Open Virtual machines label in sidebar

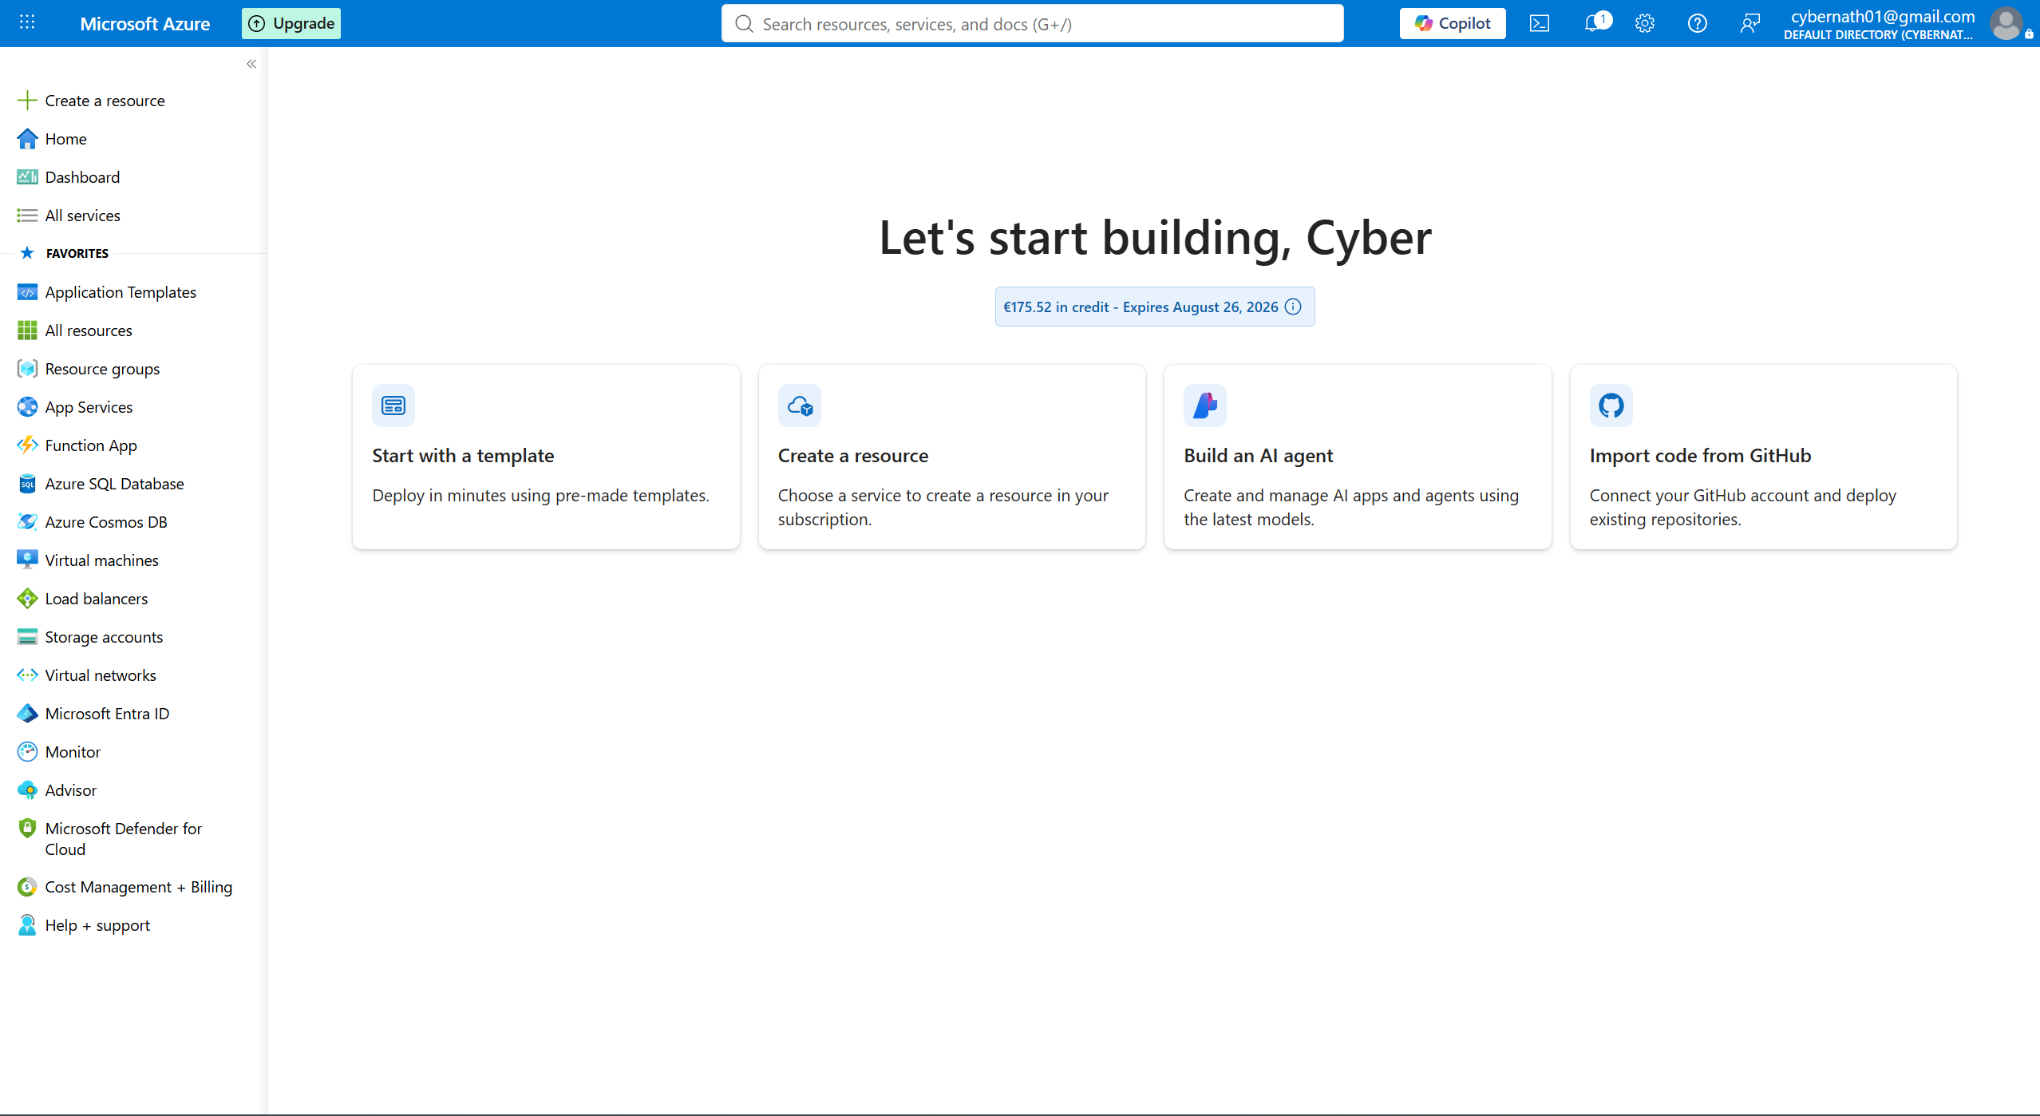[102, 560]
